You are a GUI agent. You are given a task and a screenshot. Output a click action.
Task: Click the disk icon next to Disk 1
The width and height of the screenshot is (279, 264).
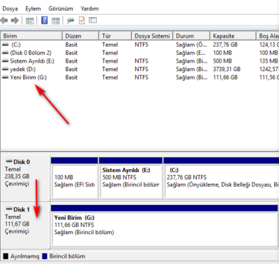[x=9, y=209]
